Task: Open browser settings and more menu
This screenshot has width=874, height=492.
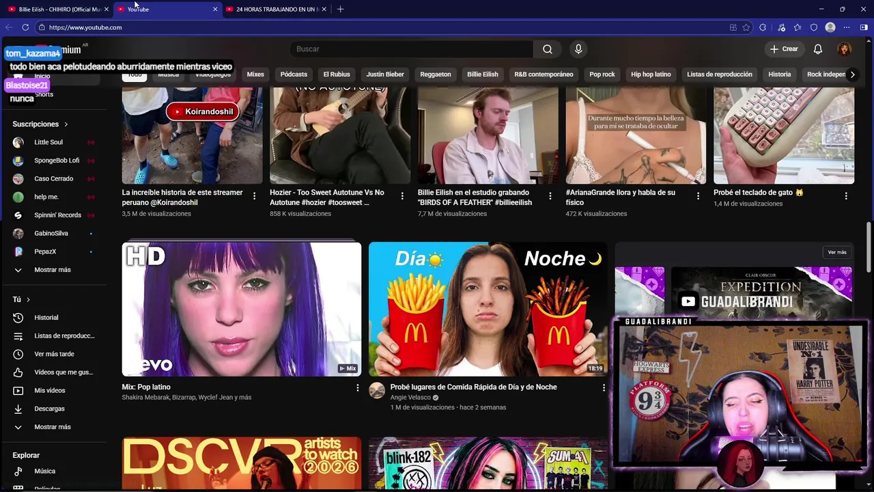Action: (847, 27)
